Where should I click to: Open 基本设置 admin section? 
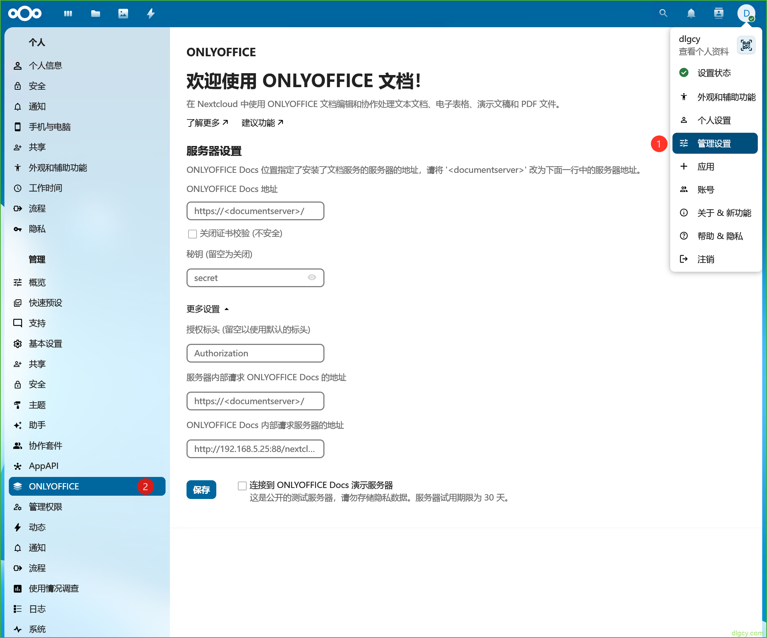(87, 344)
